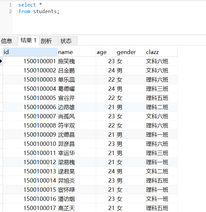Click the clazz cell for 沈德昌
The image size is (206, 212).
coord(161,135)
